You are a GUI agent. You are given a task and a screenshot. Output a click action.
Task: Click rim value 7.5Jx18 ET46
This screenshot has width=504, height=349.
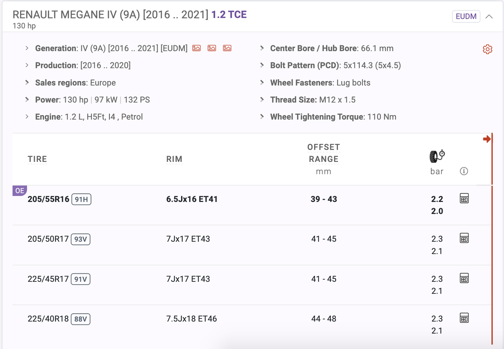[192, 319]
